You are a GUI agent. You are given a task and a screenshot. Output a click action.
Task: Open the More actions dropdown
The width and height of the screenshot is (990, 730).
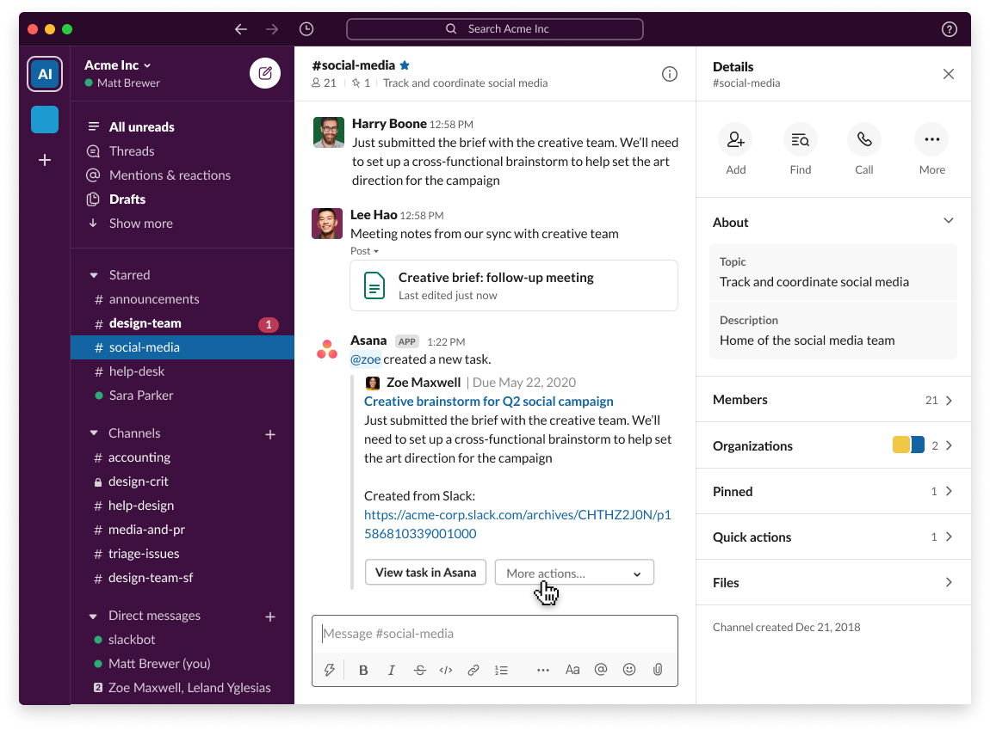click(x=574, y=573)
